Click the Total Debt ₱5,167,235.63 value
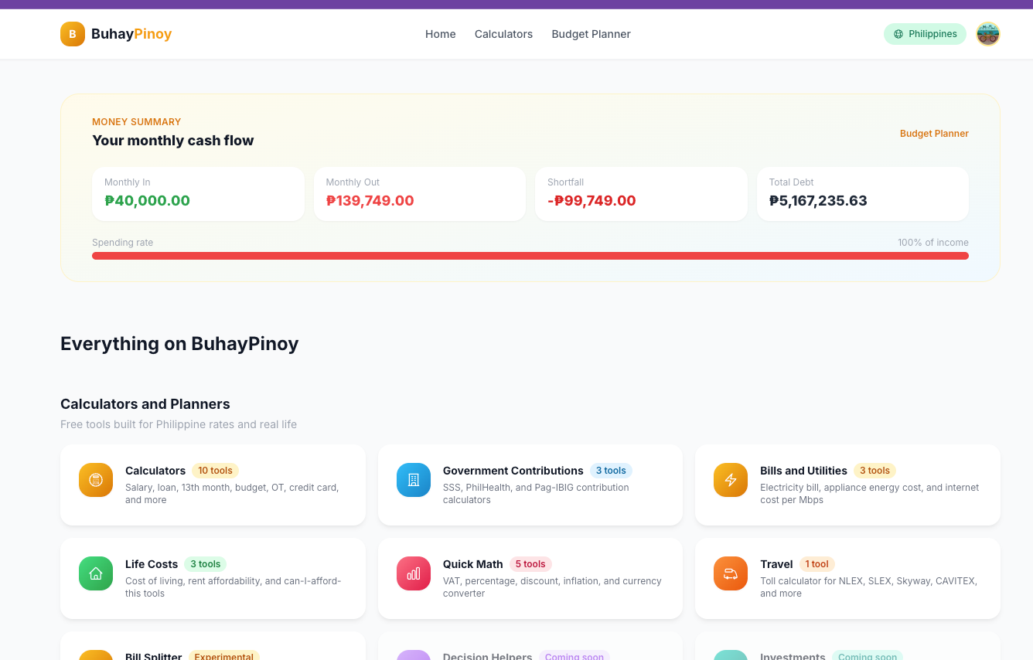This screenshot has width=1033, height=660. [x=818, y=201]
